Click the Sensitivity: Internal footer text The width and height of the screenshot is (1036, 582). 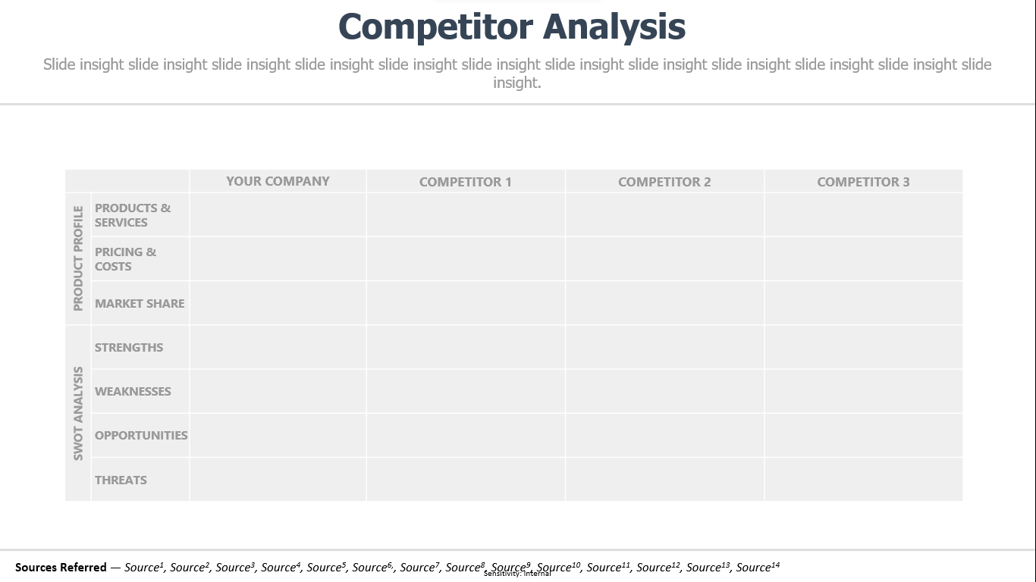[517, 574]
